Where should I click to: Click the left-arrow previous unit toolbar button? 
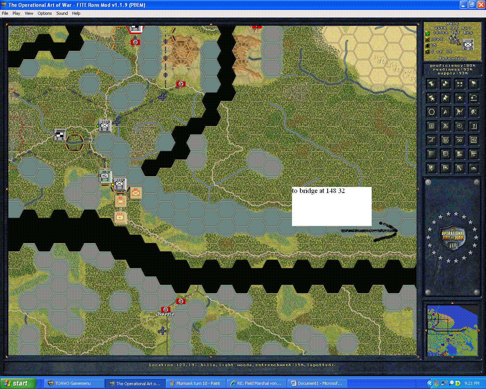431,84
